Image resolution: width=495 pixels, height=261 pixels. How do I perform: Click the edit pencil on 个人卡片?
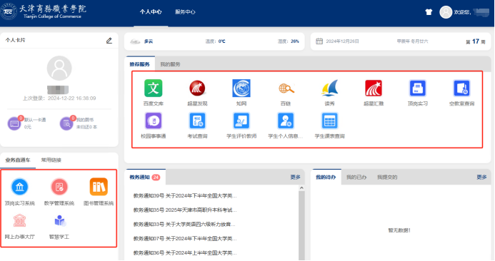pos(109,41)
